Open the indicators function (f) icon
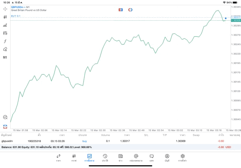Viewport: 241px width, 168px height. pos(5,41)
